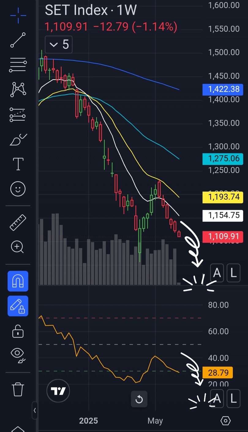Select the text annotation tool
248x432 pixels.
tap(18, 164)
